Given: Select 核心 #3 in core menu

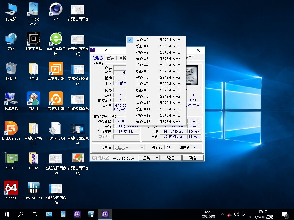Looking at the screenshot, I should click(156, 58).
